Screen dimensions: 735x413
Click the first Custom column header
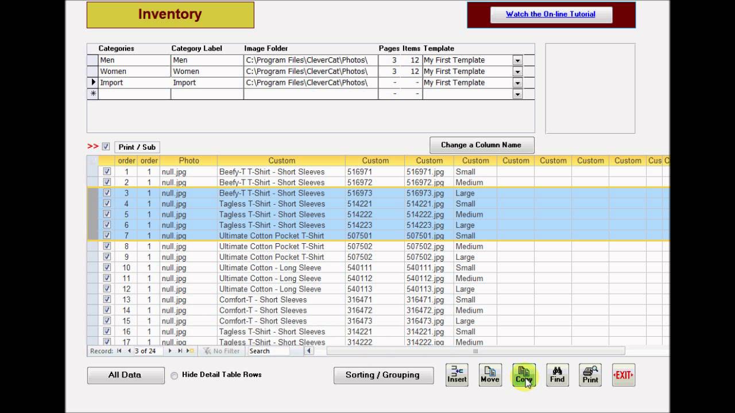click(281, 161)
